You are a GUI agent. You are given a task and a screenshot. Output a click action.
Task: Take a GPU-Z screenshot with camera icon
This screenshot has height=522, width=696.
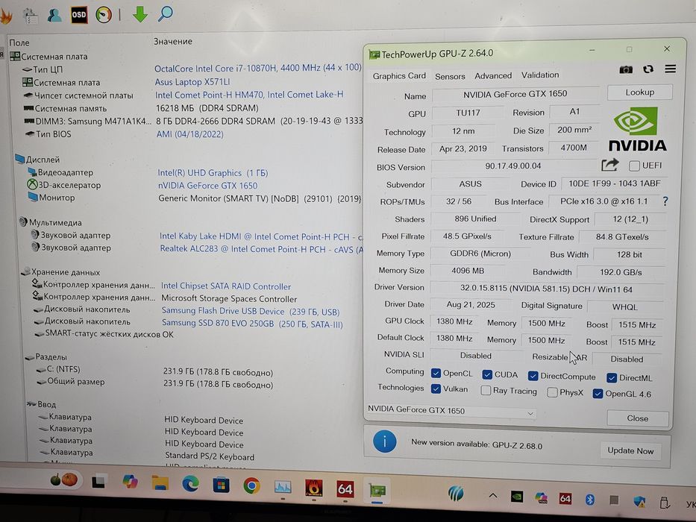[x=626, y=69]
